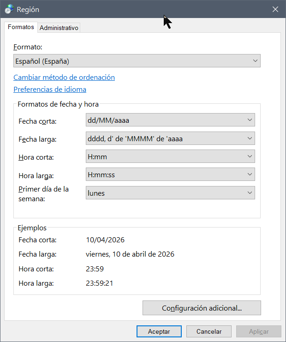Click the Fecha larga label under Ejemplos
The width and height of the screenshot is (286, 342).
click(x=37, y=254)
